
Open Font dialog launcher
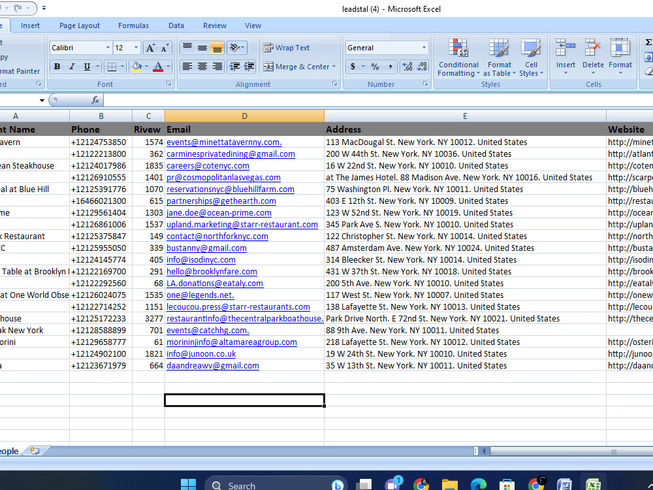point(168,84)
